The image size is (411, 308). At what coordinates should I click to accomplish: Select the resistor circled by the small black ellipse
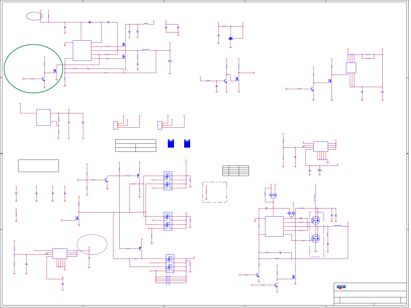pos(40,16)
